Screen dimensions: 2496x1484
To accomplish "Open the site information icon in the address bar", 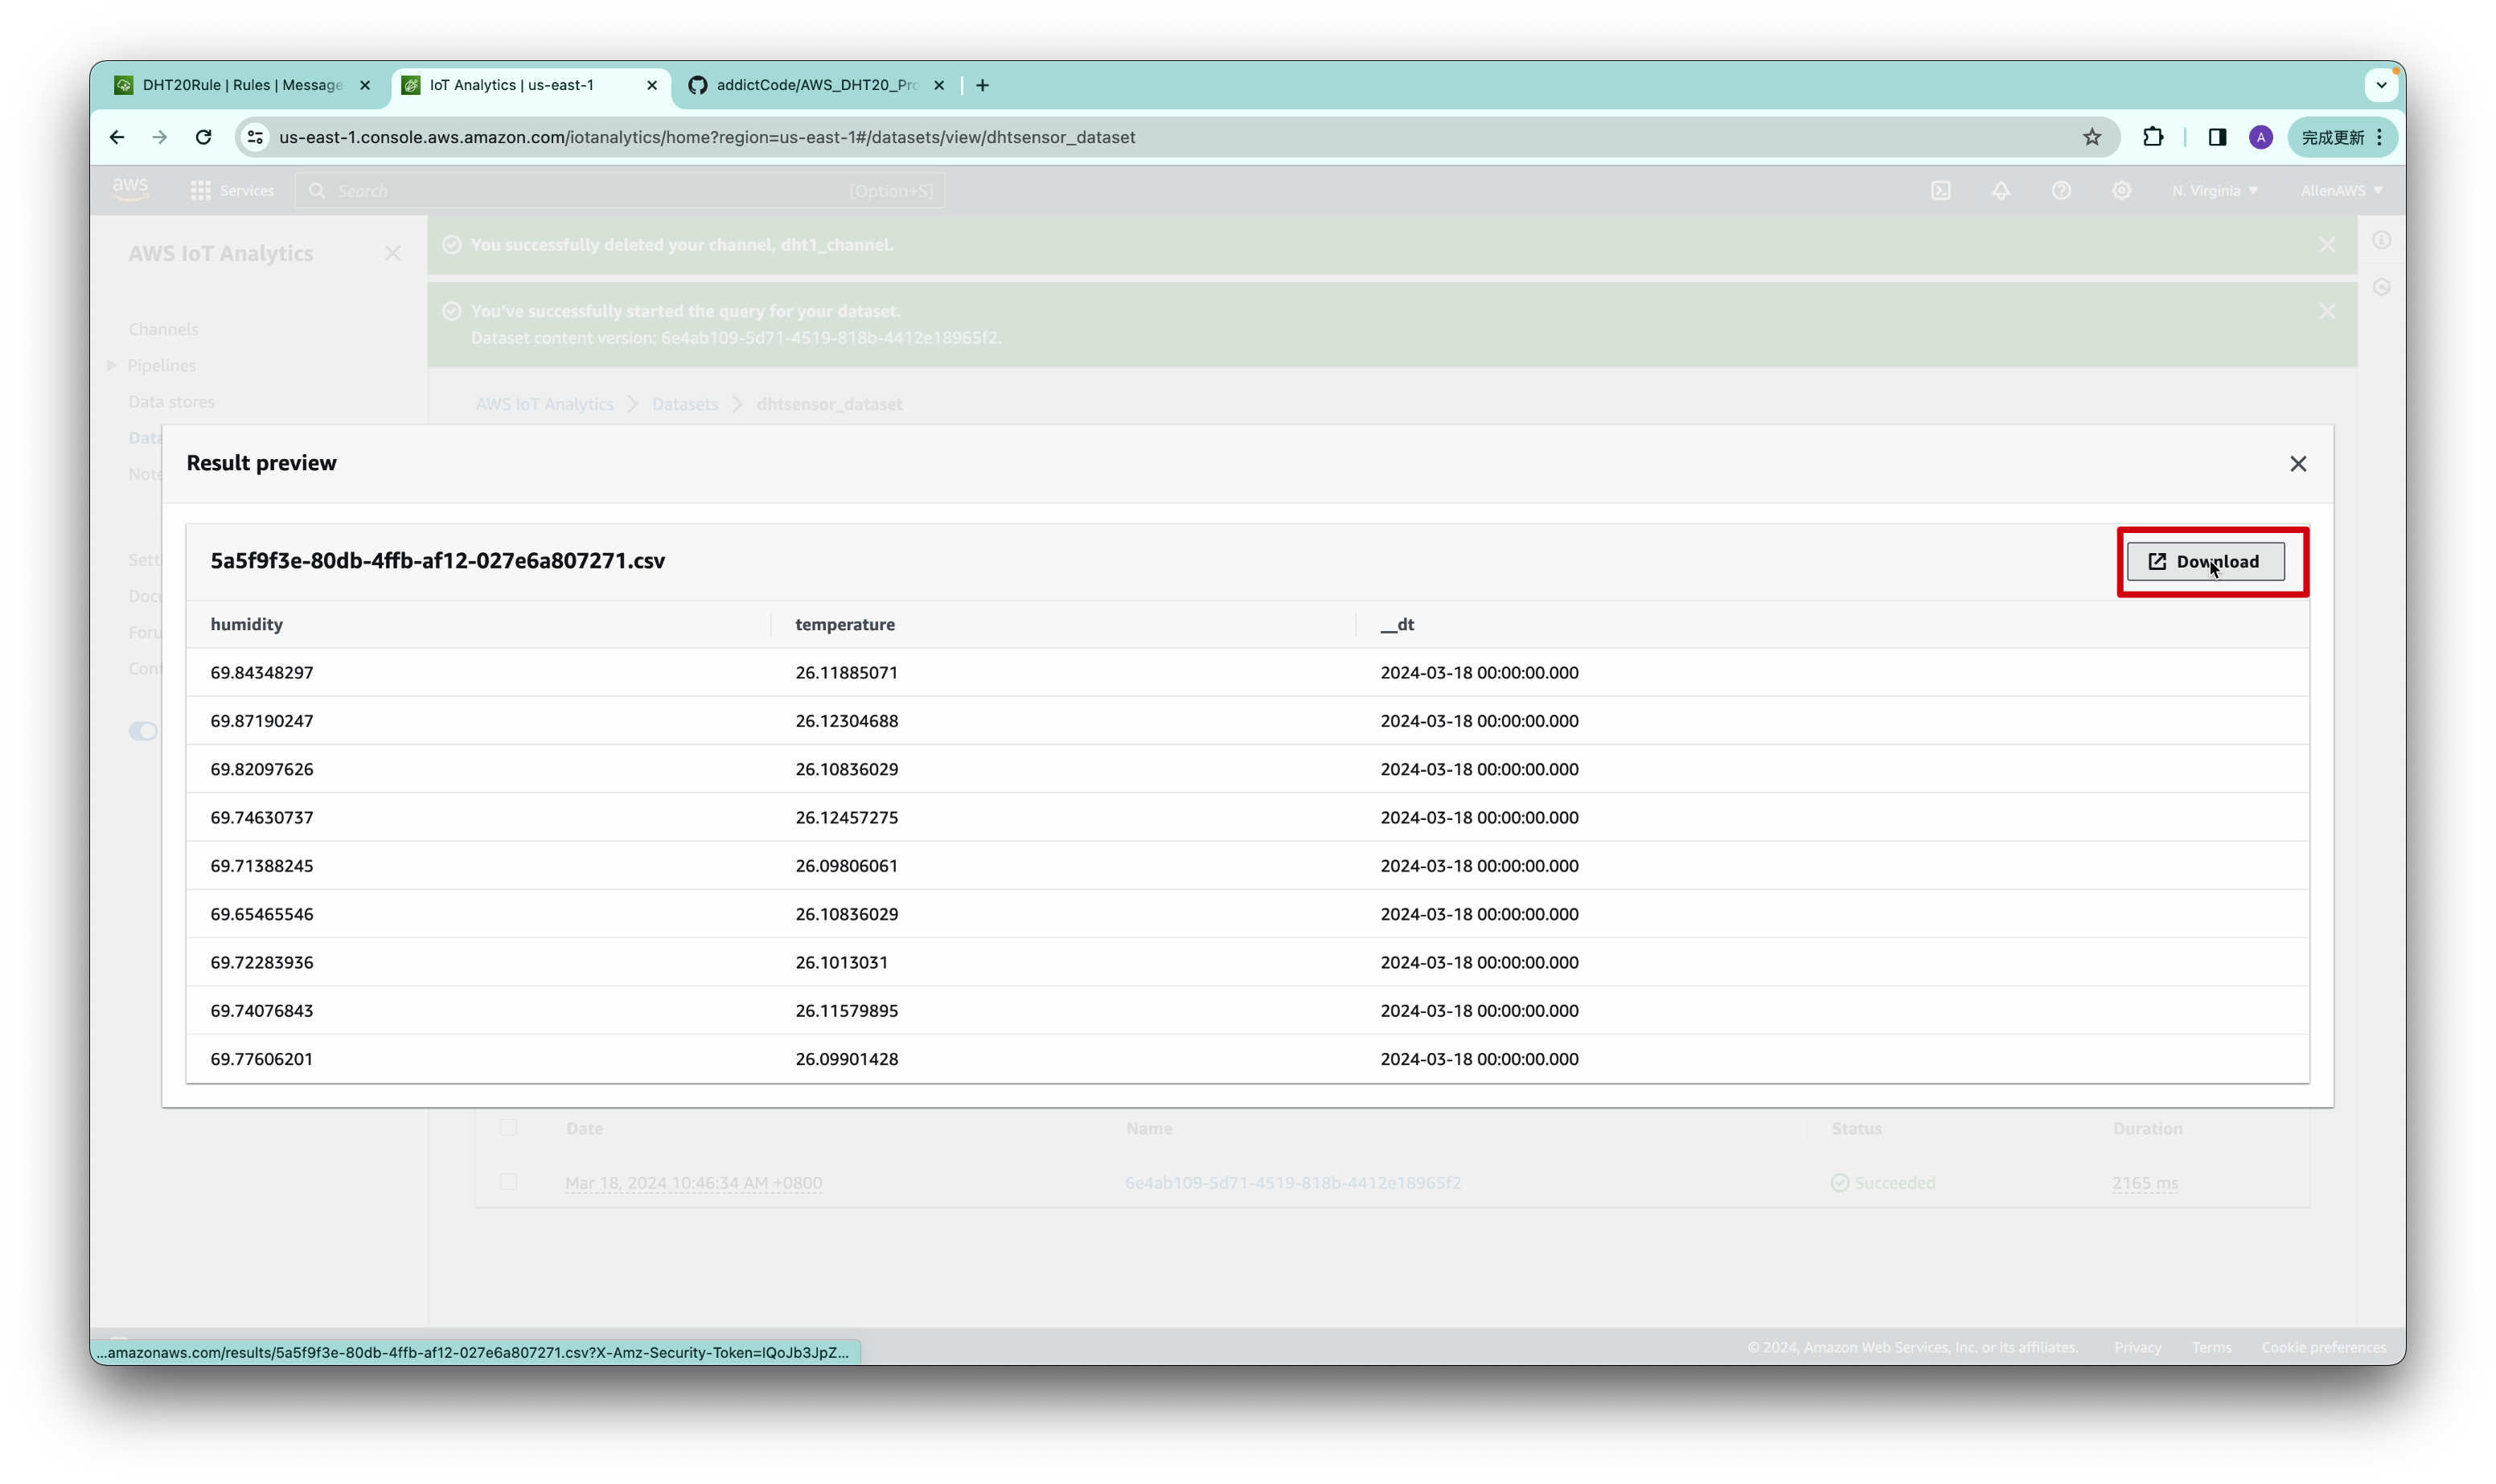I will tap(256, 137).
